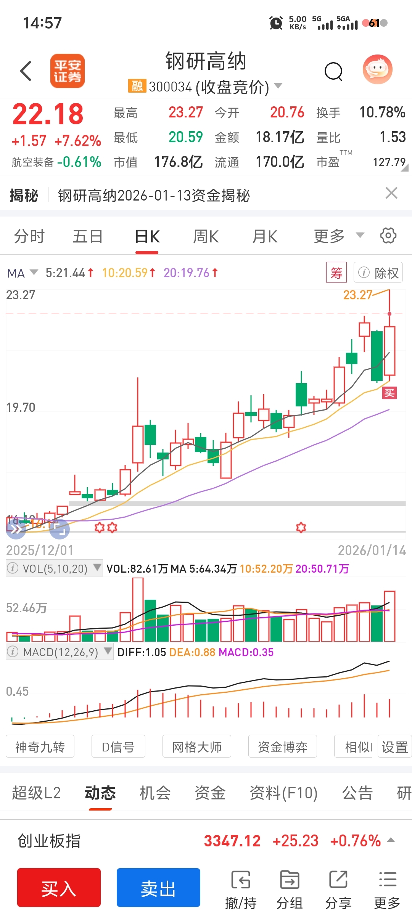Select the 神奇九转 indicator
The height and width of the screenshot is (915, 412).
tap(40, 746)
